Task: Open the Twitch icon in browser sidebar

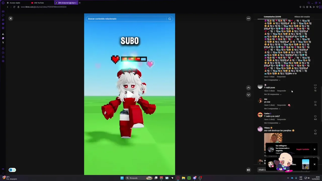Action: pyautogui.click(x=3, y=38)
